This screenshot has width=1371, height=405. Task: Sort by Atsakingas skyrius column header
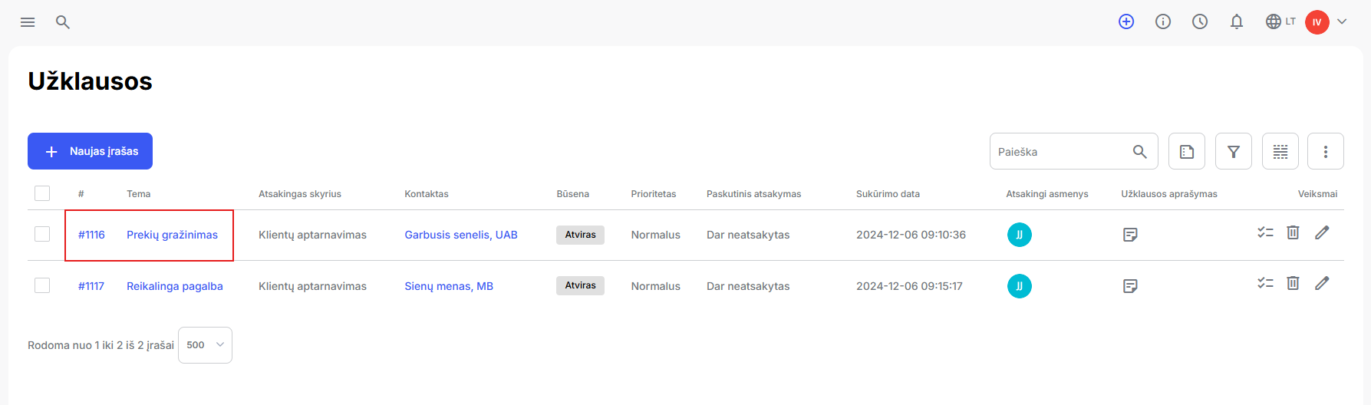click(300, 194)
